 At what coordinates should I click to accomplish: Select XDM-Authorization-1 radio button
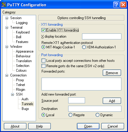click(84, 47)
